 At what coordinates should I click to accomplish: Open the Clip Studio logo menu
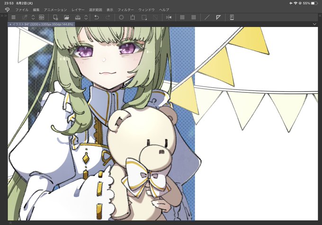coord(7,9)
